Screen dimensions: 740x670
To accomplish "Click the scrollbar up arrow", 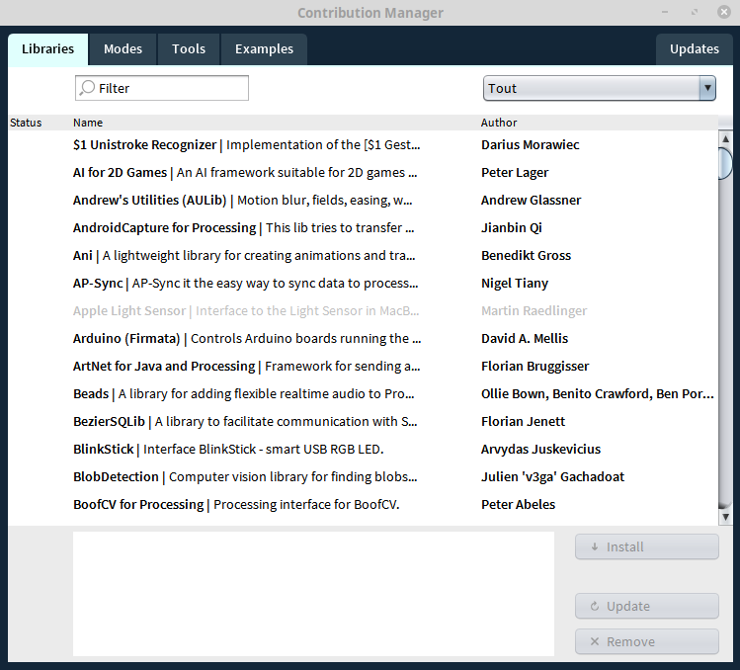I will [x=725, y=138].
